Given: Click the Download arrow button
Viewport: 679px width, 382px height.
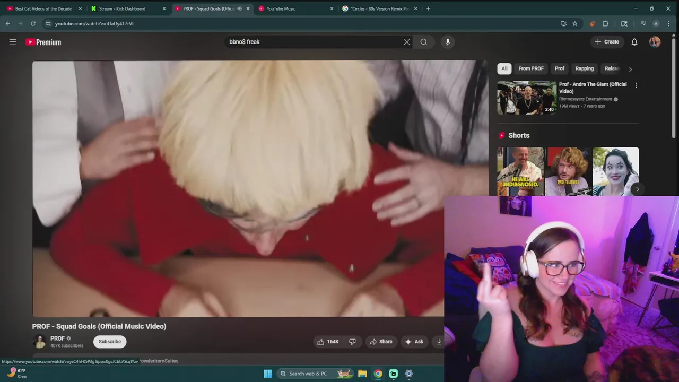Looking at the screenshot, I should point(438,342).
